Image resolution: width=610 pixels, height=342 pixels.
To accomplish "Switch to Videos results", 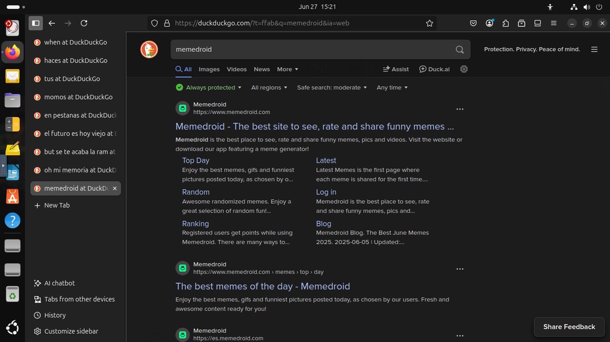I will tap(237, 69).
